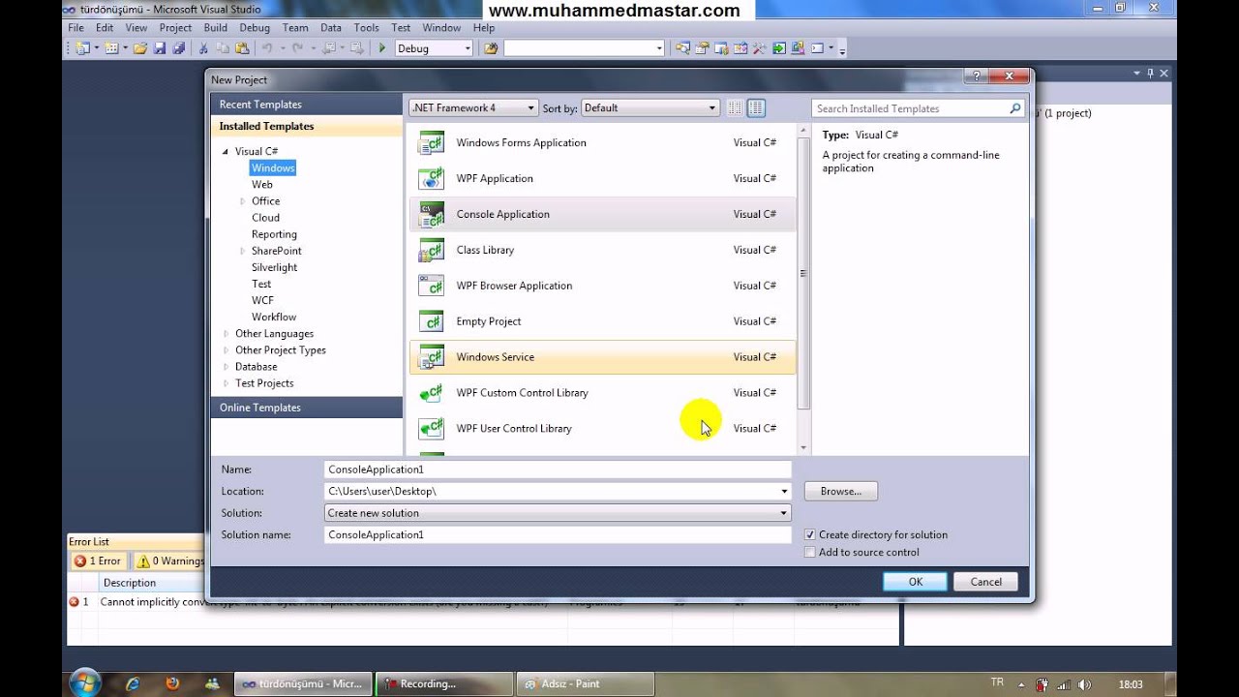Toggle the 1 Error filter in Error List
Viewport: 1239px width, 697px height.
(x=97, y=561)
